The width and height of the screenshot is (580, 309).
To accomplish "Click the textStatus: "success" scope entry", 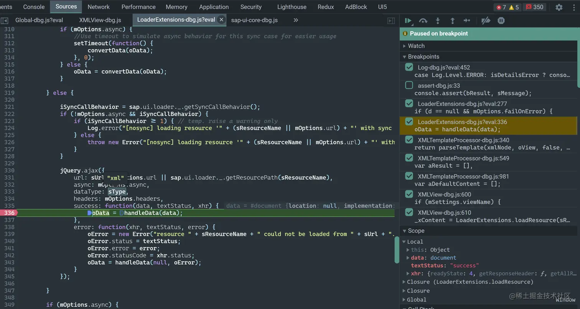I will [445, 265].
